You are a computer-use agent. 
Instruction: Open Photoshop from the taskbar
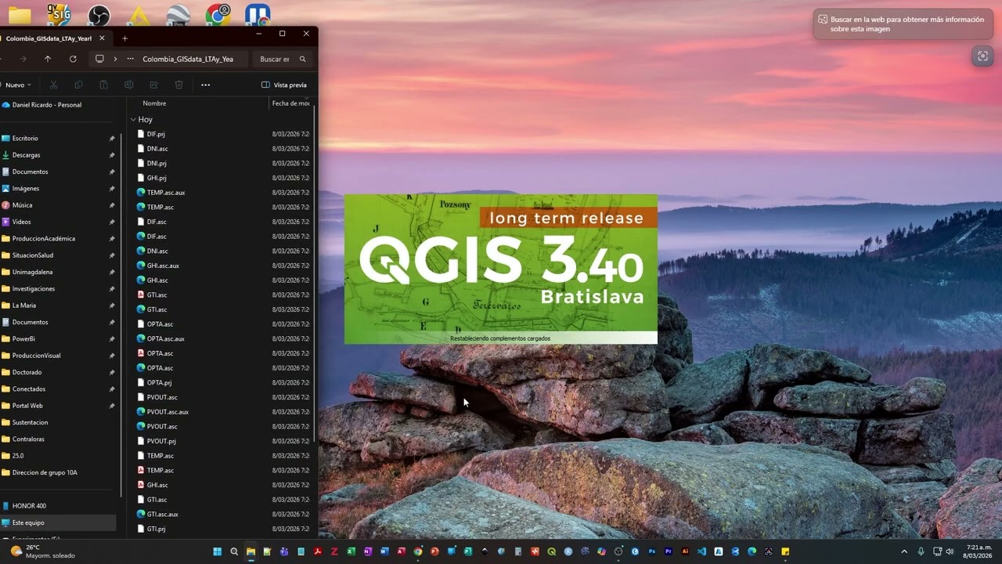[651, 551]
